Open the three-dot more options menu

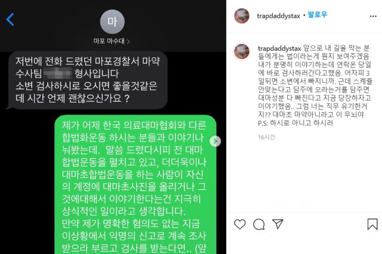373,16
